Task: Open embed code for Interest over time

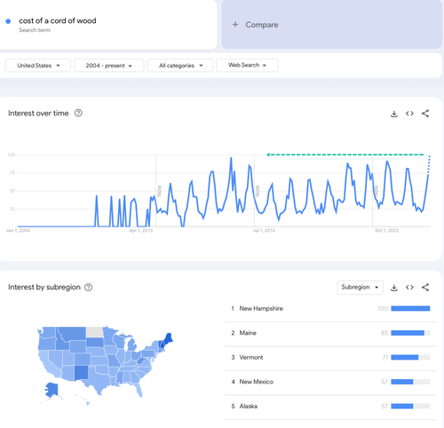Action: (x=409, y=114)
